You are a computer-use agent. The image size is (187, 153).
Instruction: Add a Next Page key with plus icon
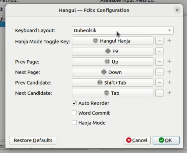(x=170, y=72)
